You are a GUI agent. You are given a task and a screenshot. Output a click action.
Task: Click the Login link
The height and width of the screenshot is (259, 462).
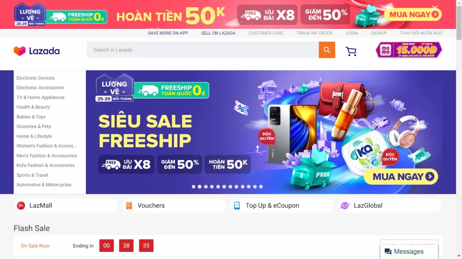(351, 33)
